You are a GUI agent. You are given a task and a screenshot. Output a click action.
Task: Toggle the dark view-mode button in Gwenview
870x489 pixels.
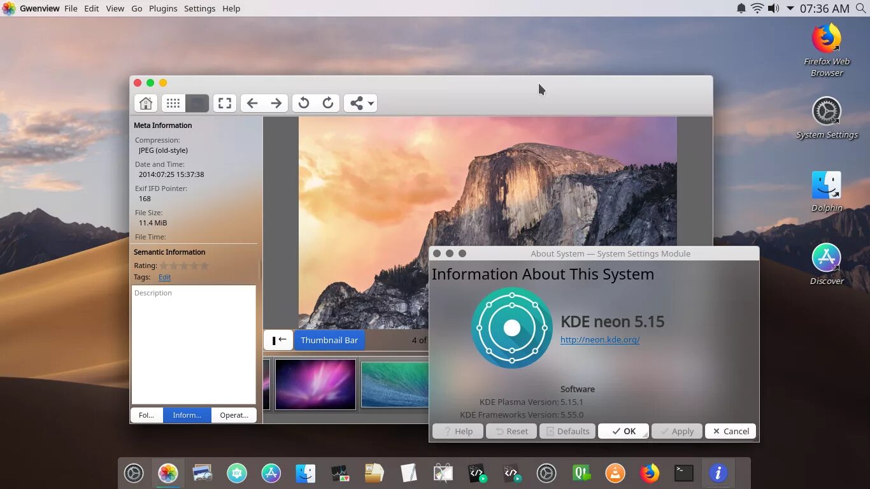tap(197, 103)
